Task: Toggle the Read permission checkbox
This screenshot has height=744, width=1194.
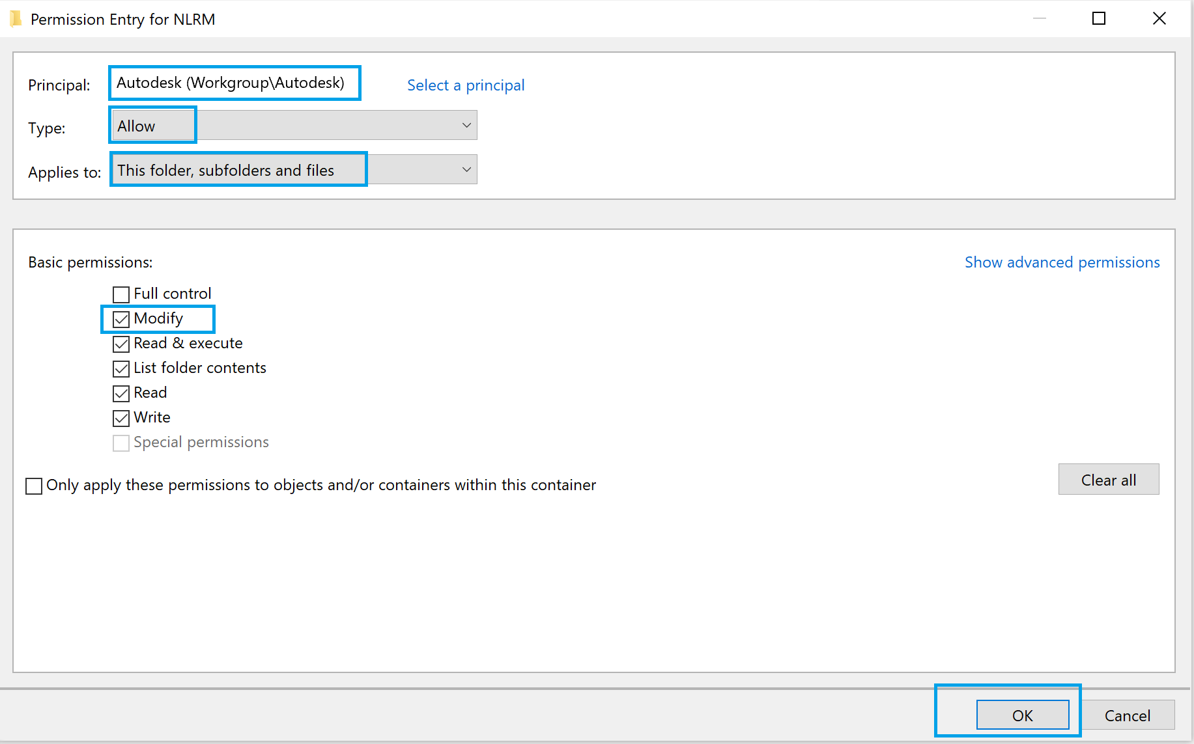Action: coord(121,394)
